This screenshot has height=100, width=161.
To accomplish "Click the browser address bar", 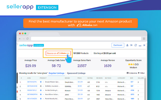I will [86, 39].
